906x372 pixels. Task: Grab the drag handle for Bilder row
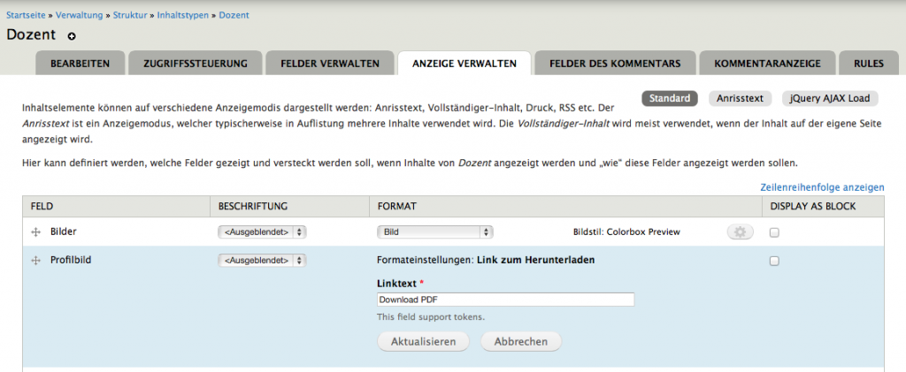[x=36, y=232]
